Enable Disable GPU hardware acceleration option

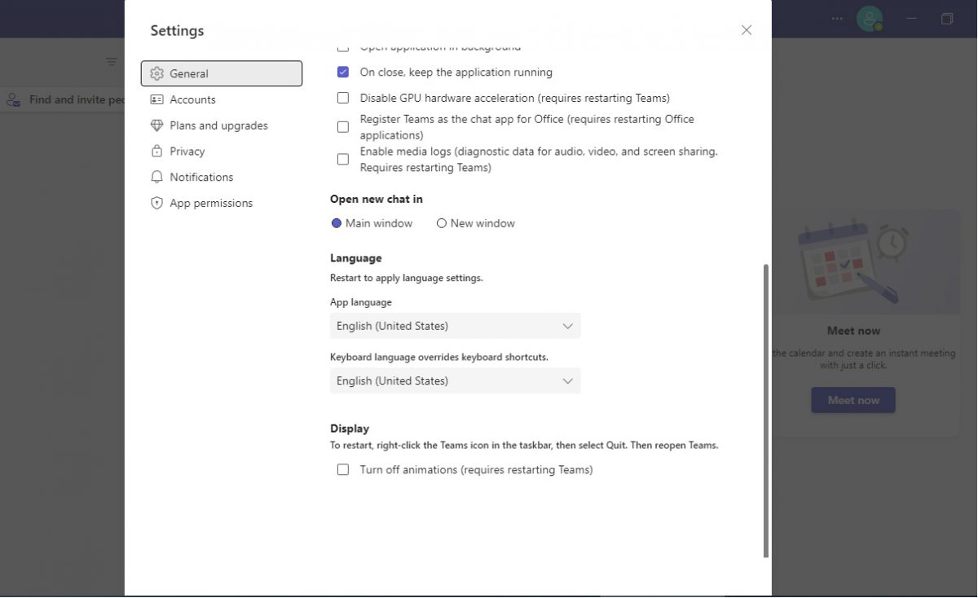coord(343,98)
